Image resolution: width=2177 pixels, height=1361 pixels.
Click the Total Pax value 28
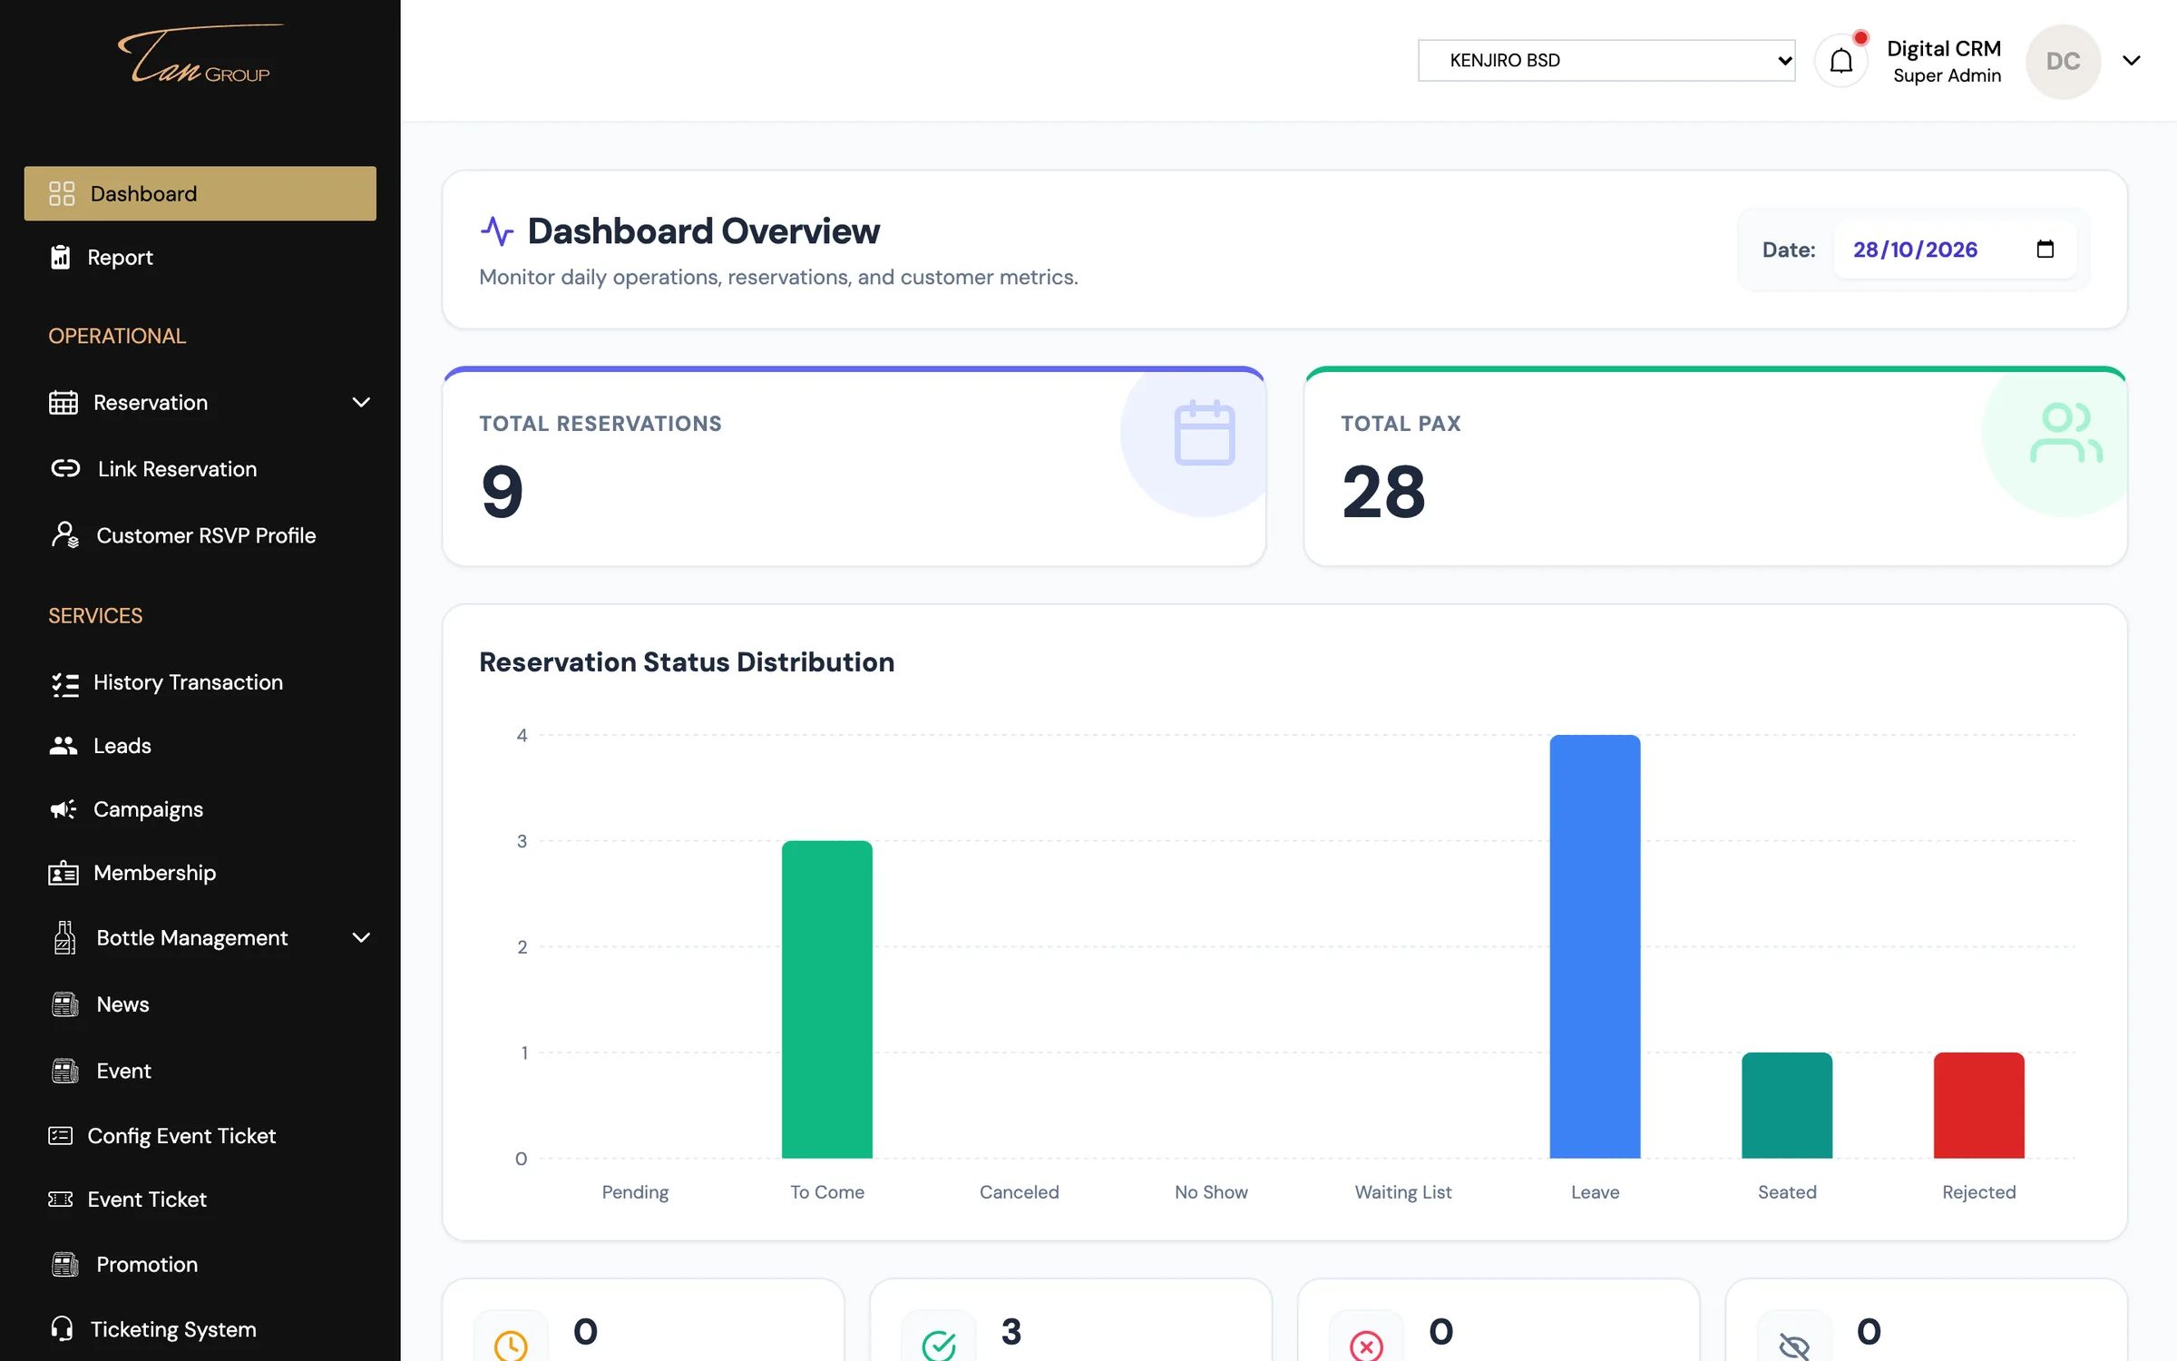click(1383, 491)
